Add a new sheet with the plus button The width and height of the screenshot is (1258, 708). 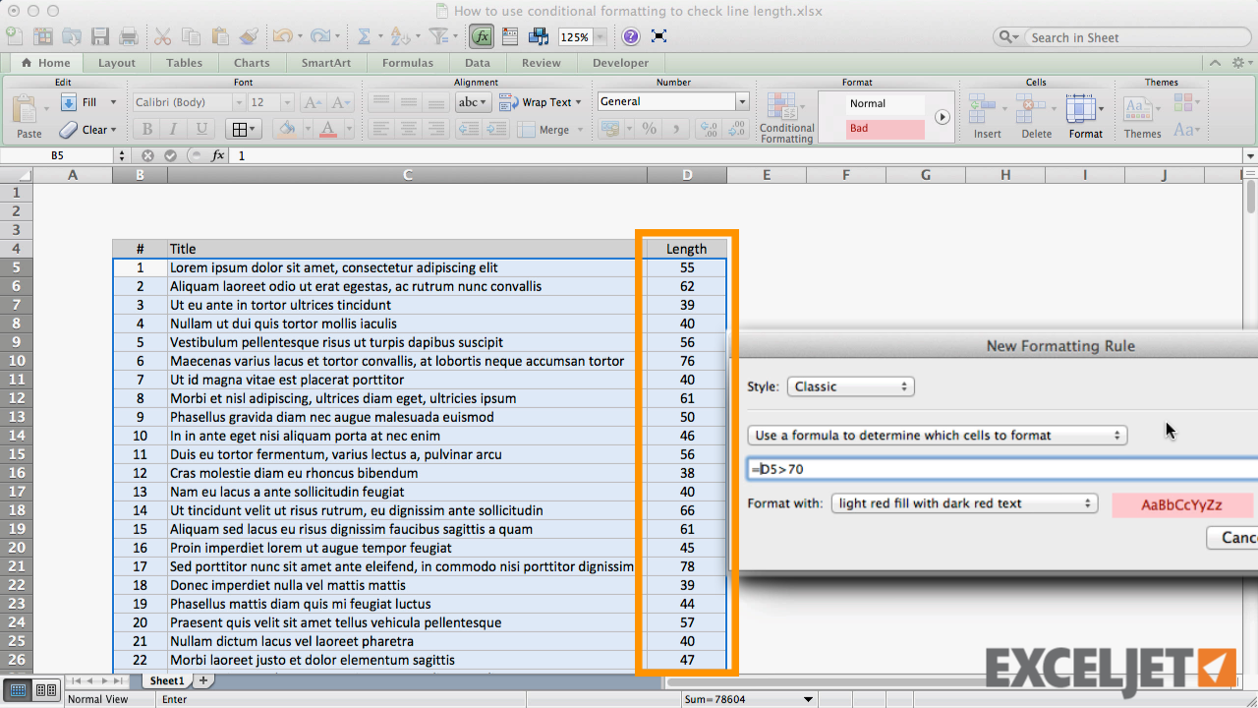coord(203,679)
